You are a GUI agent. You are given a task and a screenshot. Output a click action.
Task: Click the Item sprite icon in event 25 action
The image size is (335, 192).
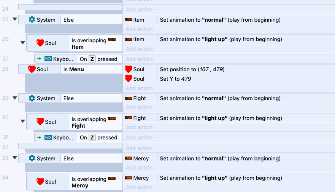click(x=129, y=20)
